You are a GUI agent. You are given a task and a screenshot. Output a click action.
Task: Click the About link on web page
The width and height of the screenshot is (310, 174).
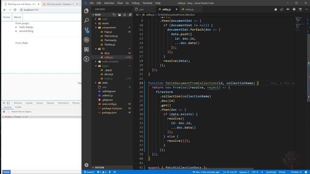(x=17, y=17)
